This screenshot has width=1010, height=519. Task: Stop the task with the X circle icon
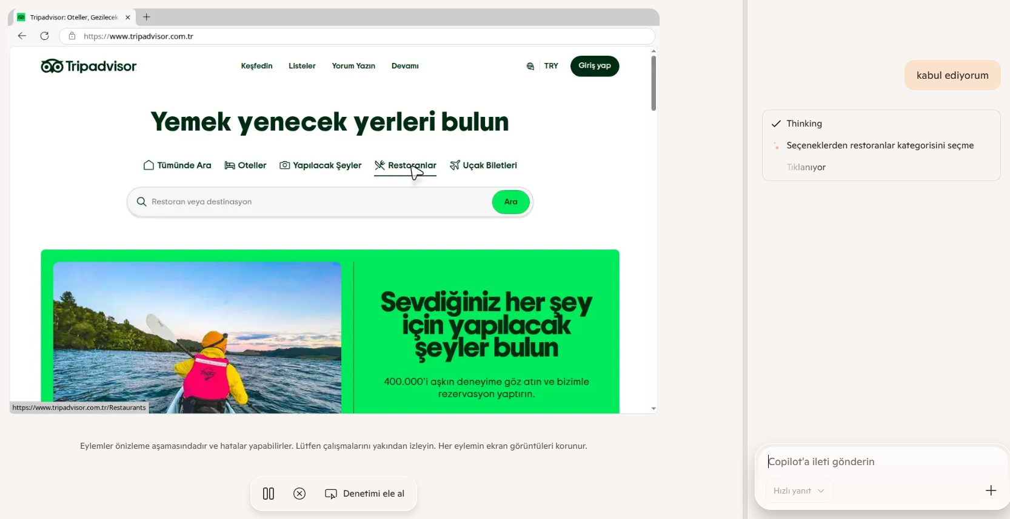[x=299, y=494]
